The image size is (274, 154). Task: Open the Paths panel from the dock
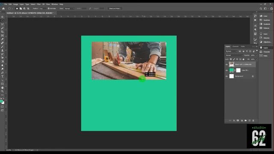(x=265, y=56)
